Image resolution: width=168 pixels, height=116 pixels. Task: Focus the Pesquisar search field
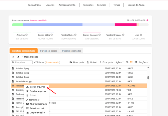(22, 62)
